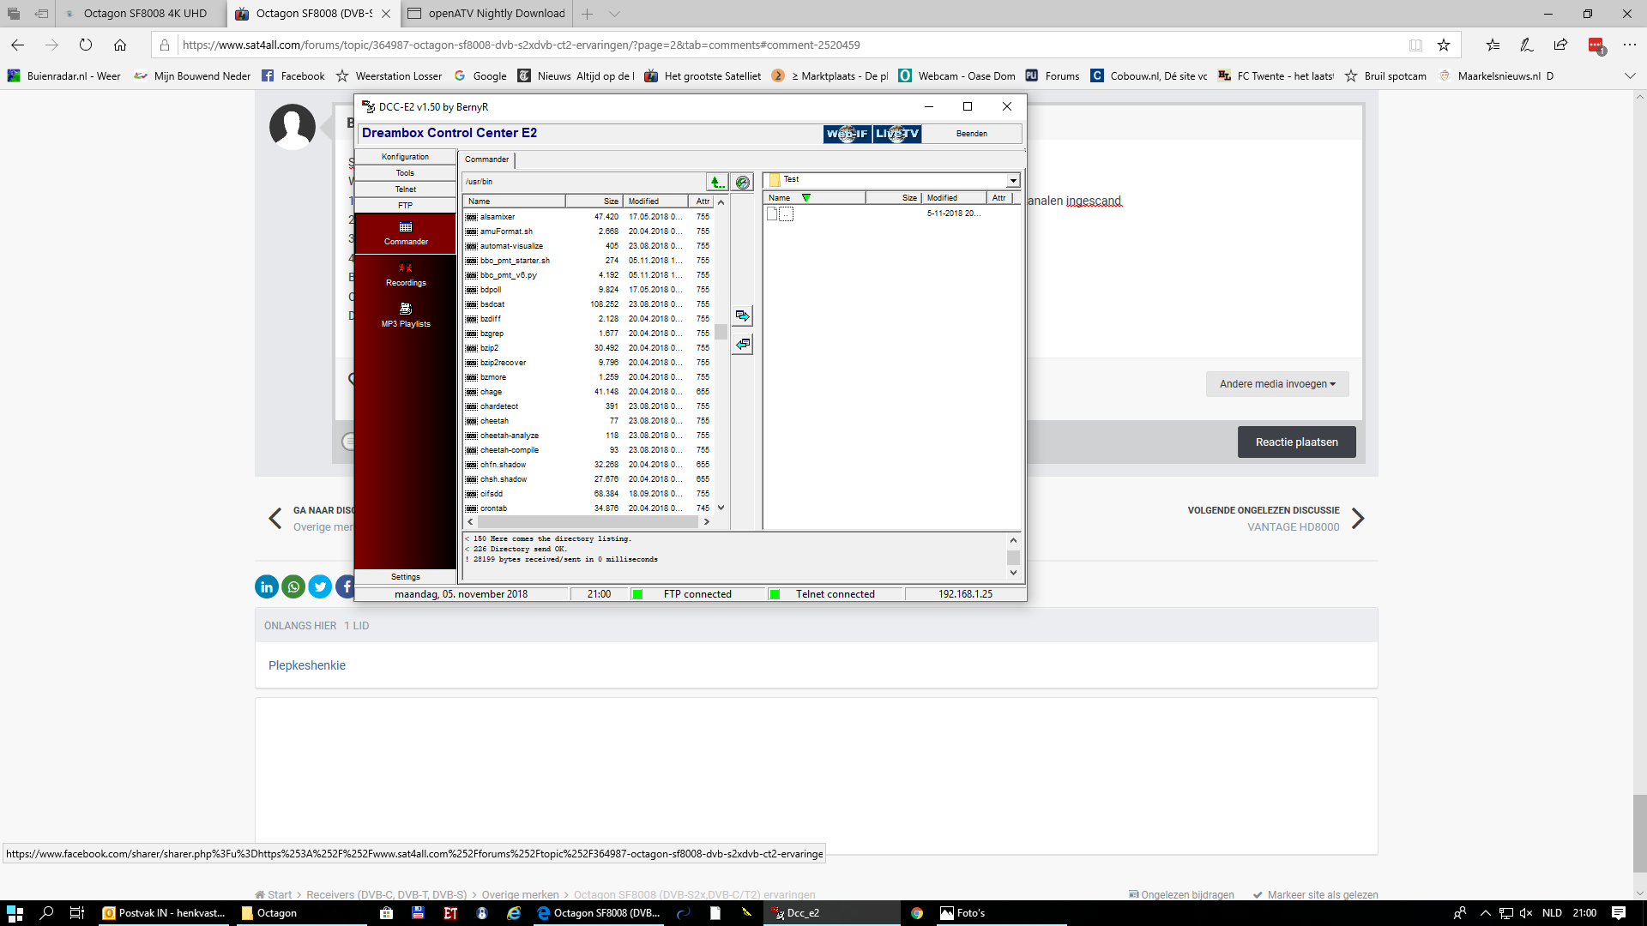The image size is (1647, 926).
Task: Click the browser refresh button
Action: (x=86, y=45)
